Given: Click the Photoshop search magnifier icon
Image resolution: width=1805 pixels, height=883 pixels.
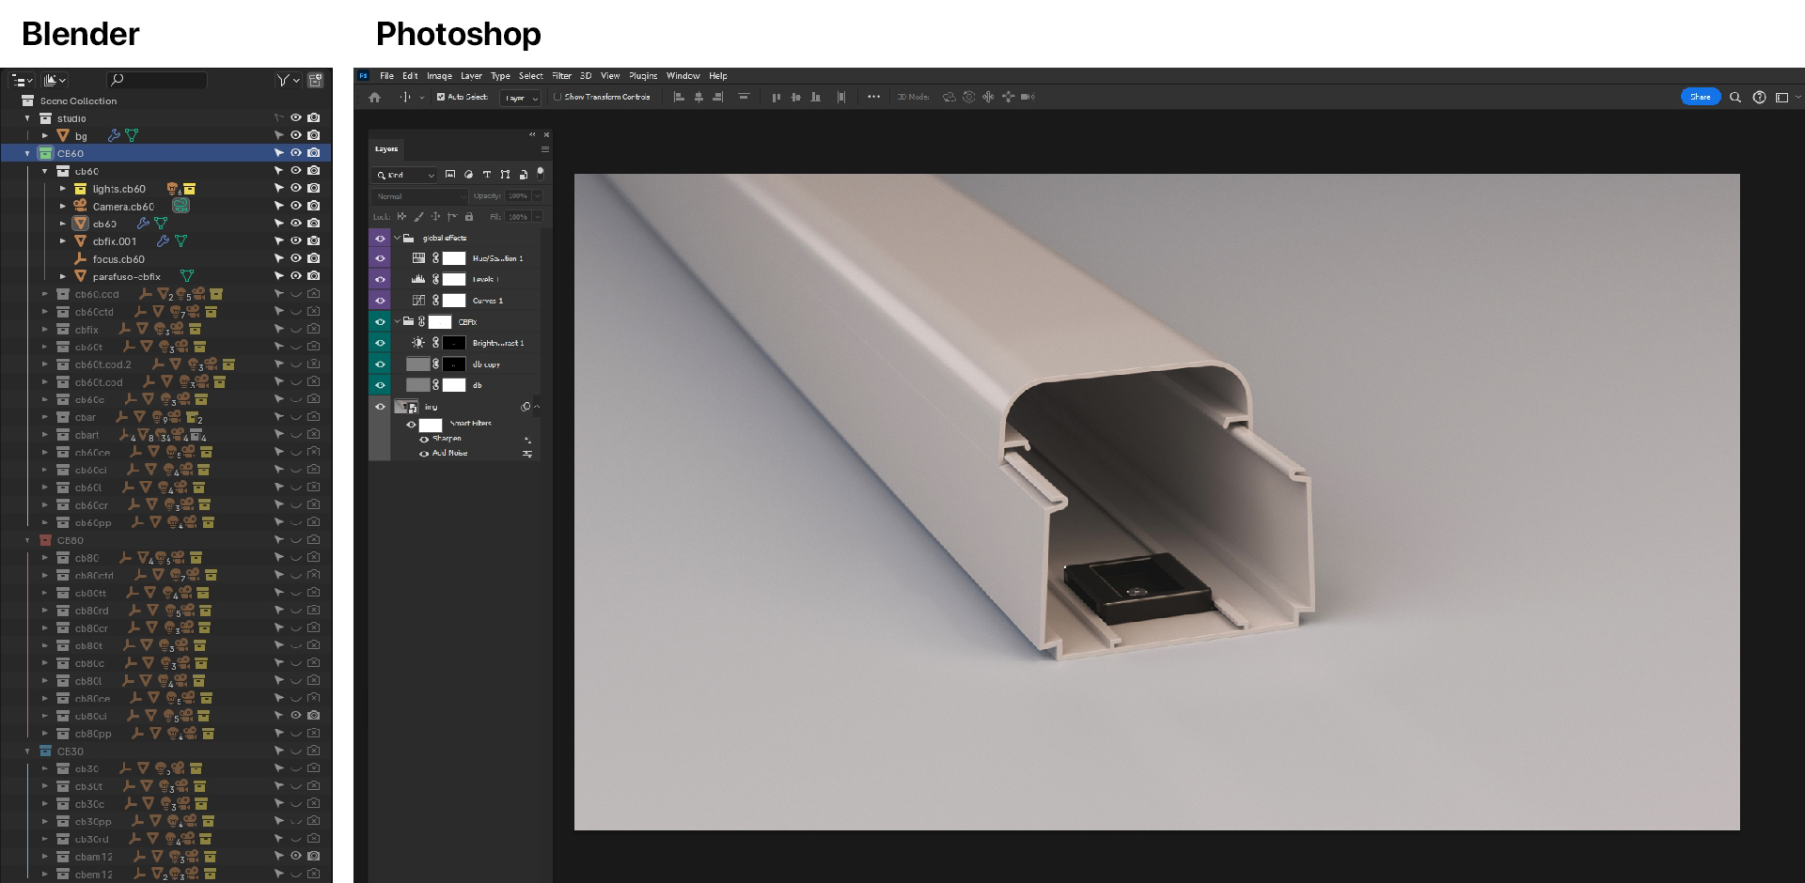Looking at the screenshot, I should 1735,98.
